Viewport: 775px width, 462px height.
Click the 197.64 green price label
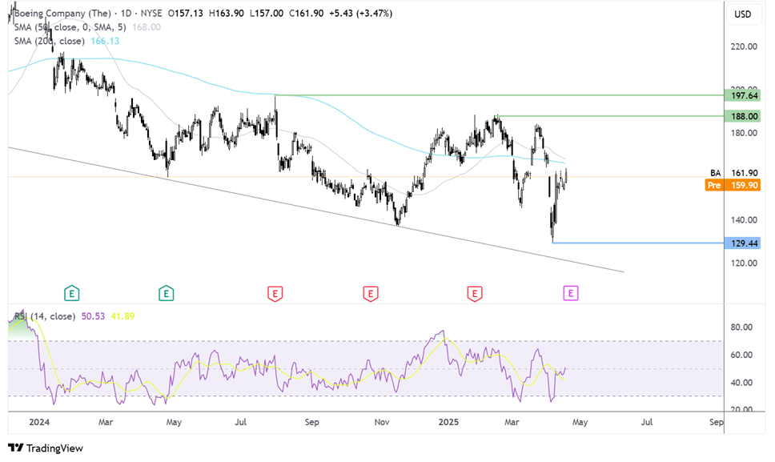[x=742, y=95]
